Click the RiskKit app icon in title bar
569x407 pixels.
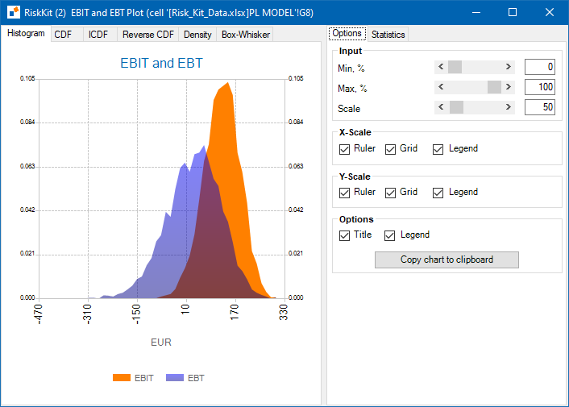coord(14,12)
